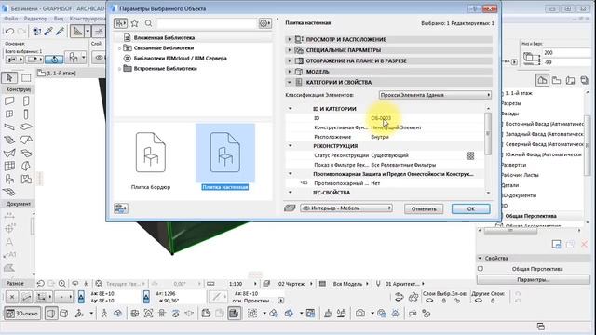Click the ID value field
Image resolution: width=596 pixels, height=335 pixels.
coord(381,118)
